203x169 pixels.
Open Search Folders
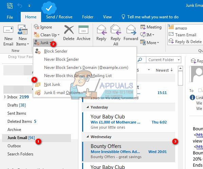click(x=20, y=154)
